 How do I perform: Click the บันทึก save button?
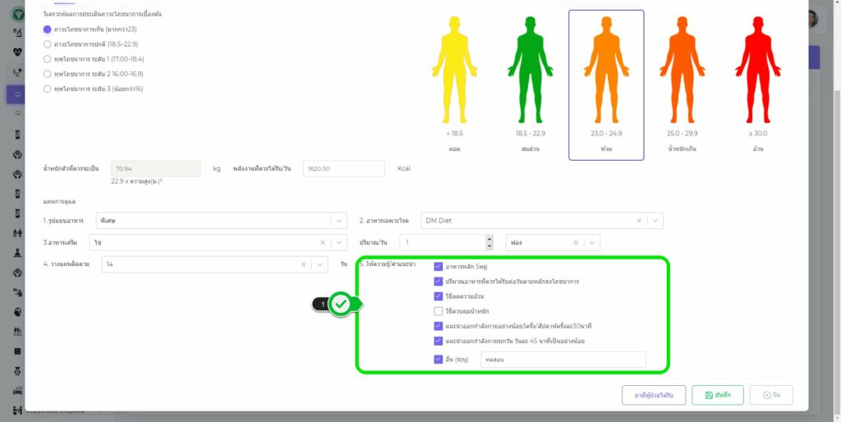click(x=717, y=395)
